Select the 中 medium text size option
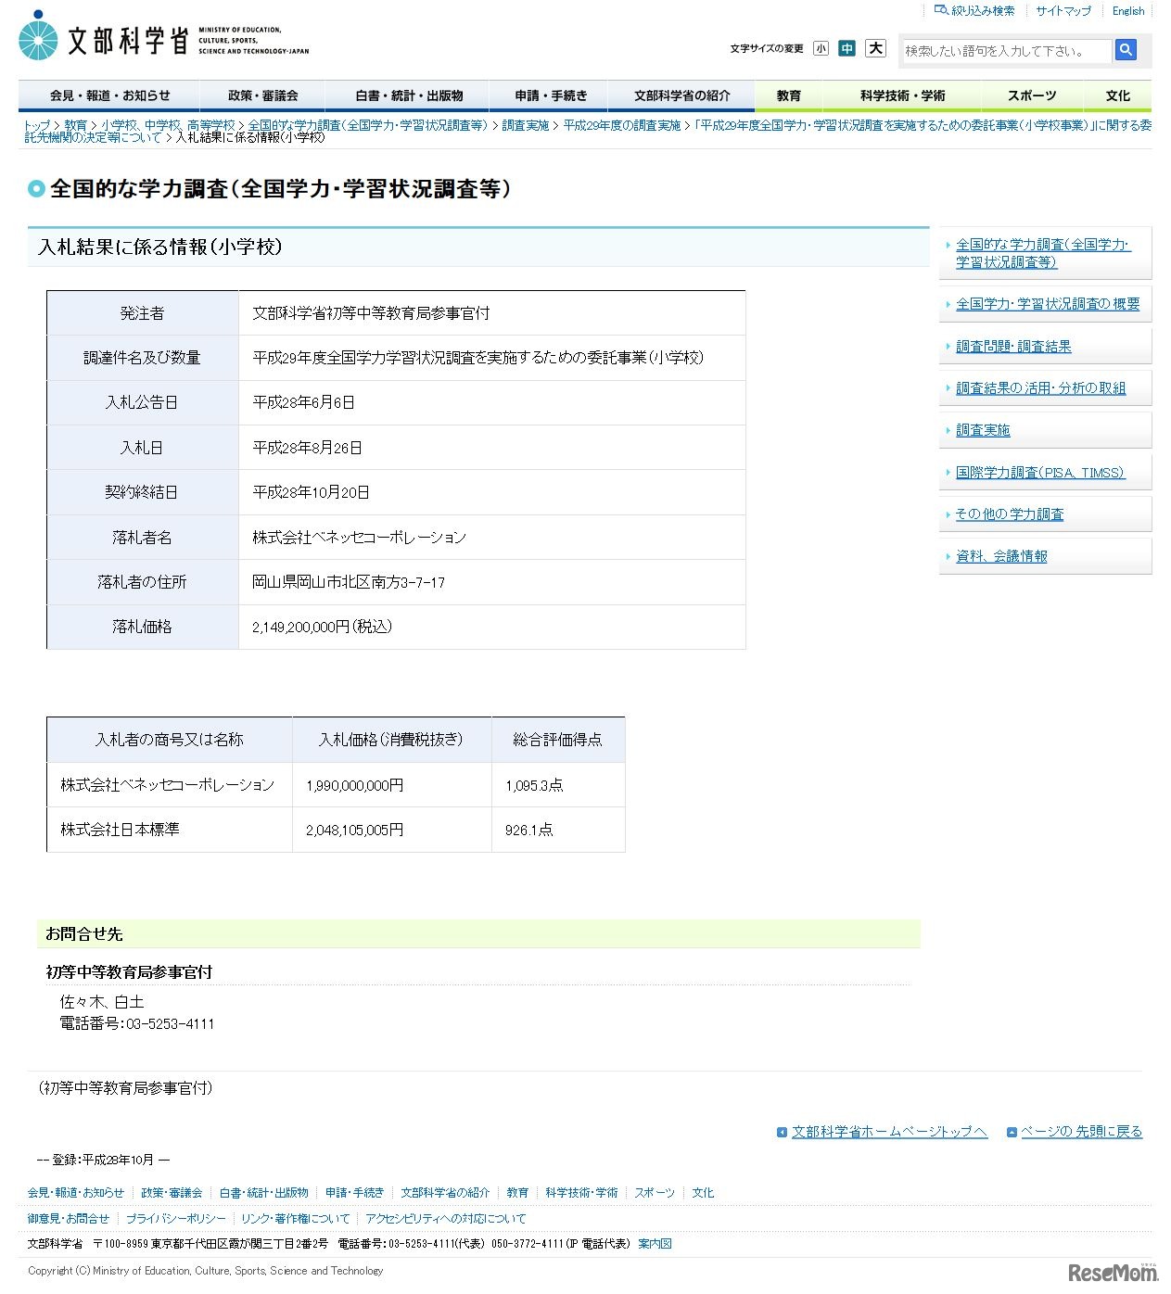This screenshot has width=1171, height=1294. (846, 48)
